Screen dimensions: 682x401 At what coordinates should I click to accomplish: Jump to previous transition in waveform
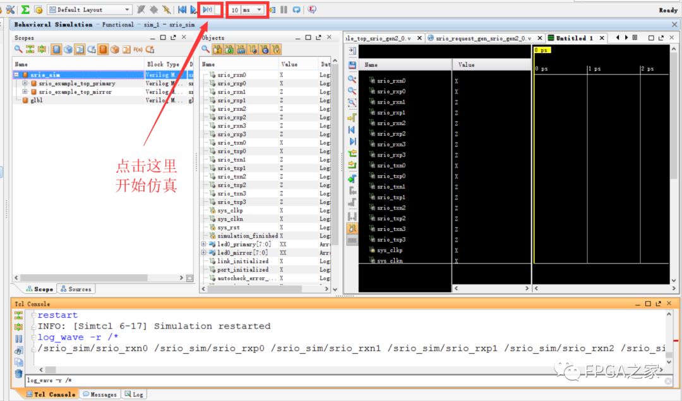352,153
